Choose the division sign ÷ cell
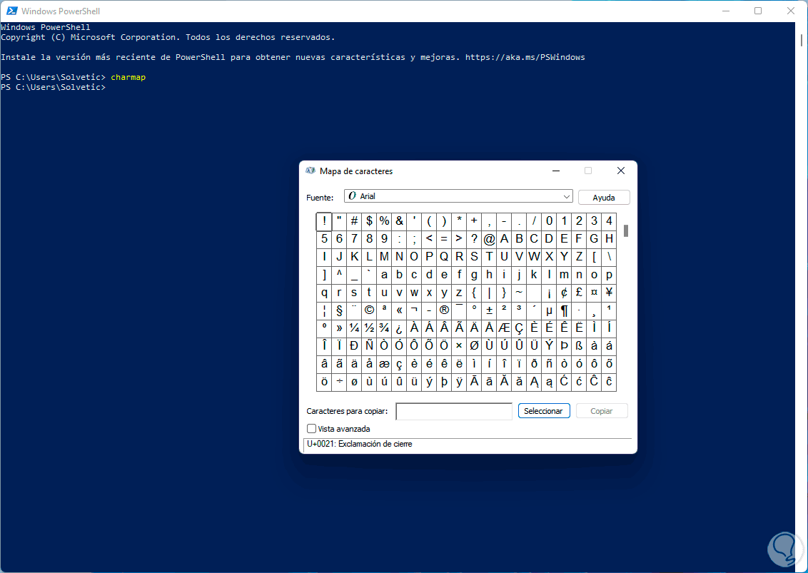This screenshot has height=573, width=808. pos(339,382)
